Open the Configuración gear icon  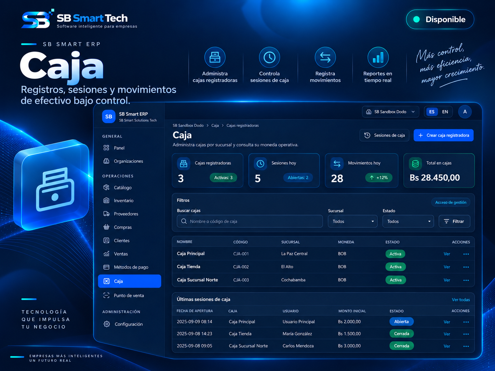pos(107,324)
